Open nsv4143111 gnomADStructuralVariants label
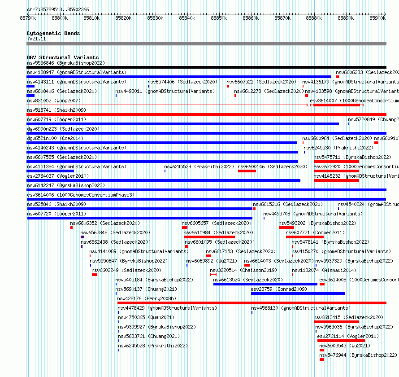Image resolution: width=399 pixels, height=377 pixels. [x=77, y=82]
